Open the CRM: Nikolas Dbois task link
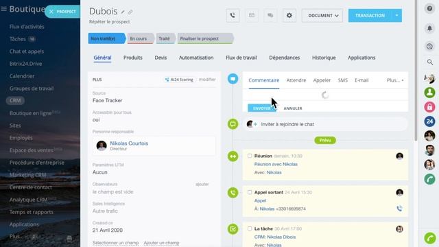The width and height of the screenshot is (439, 247). pyautogui.click(x=274, y=237)
